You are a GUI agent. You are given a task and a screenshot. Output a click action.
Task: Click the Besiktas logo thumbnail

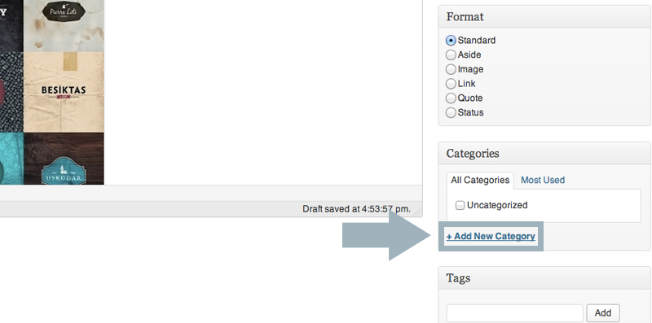[64, 92]
